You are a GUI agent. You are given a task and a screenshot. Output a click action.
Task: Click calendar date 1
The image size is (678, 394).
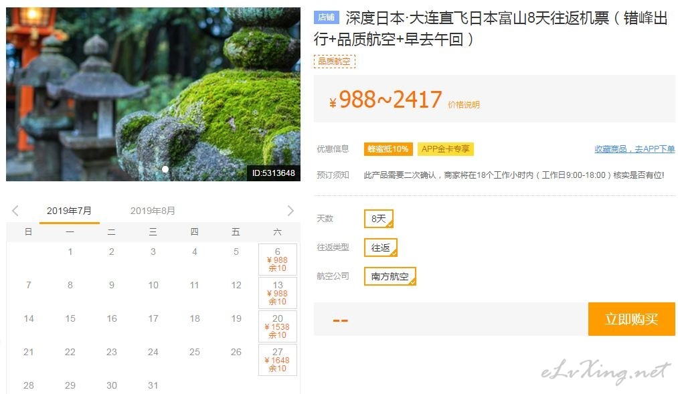tap(70, 252)
